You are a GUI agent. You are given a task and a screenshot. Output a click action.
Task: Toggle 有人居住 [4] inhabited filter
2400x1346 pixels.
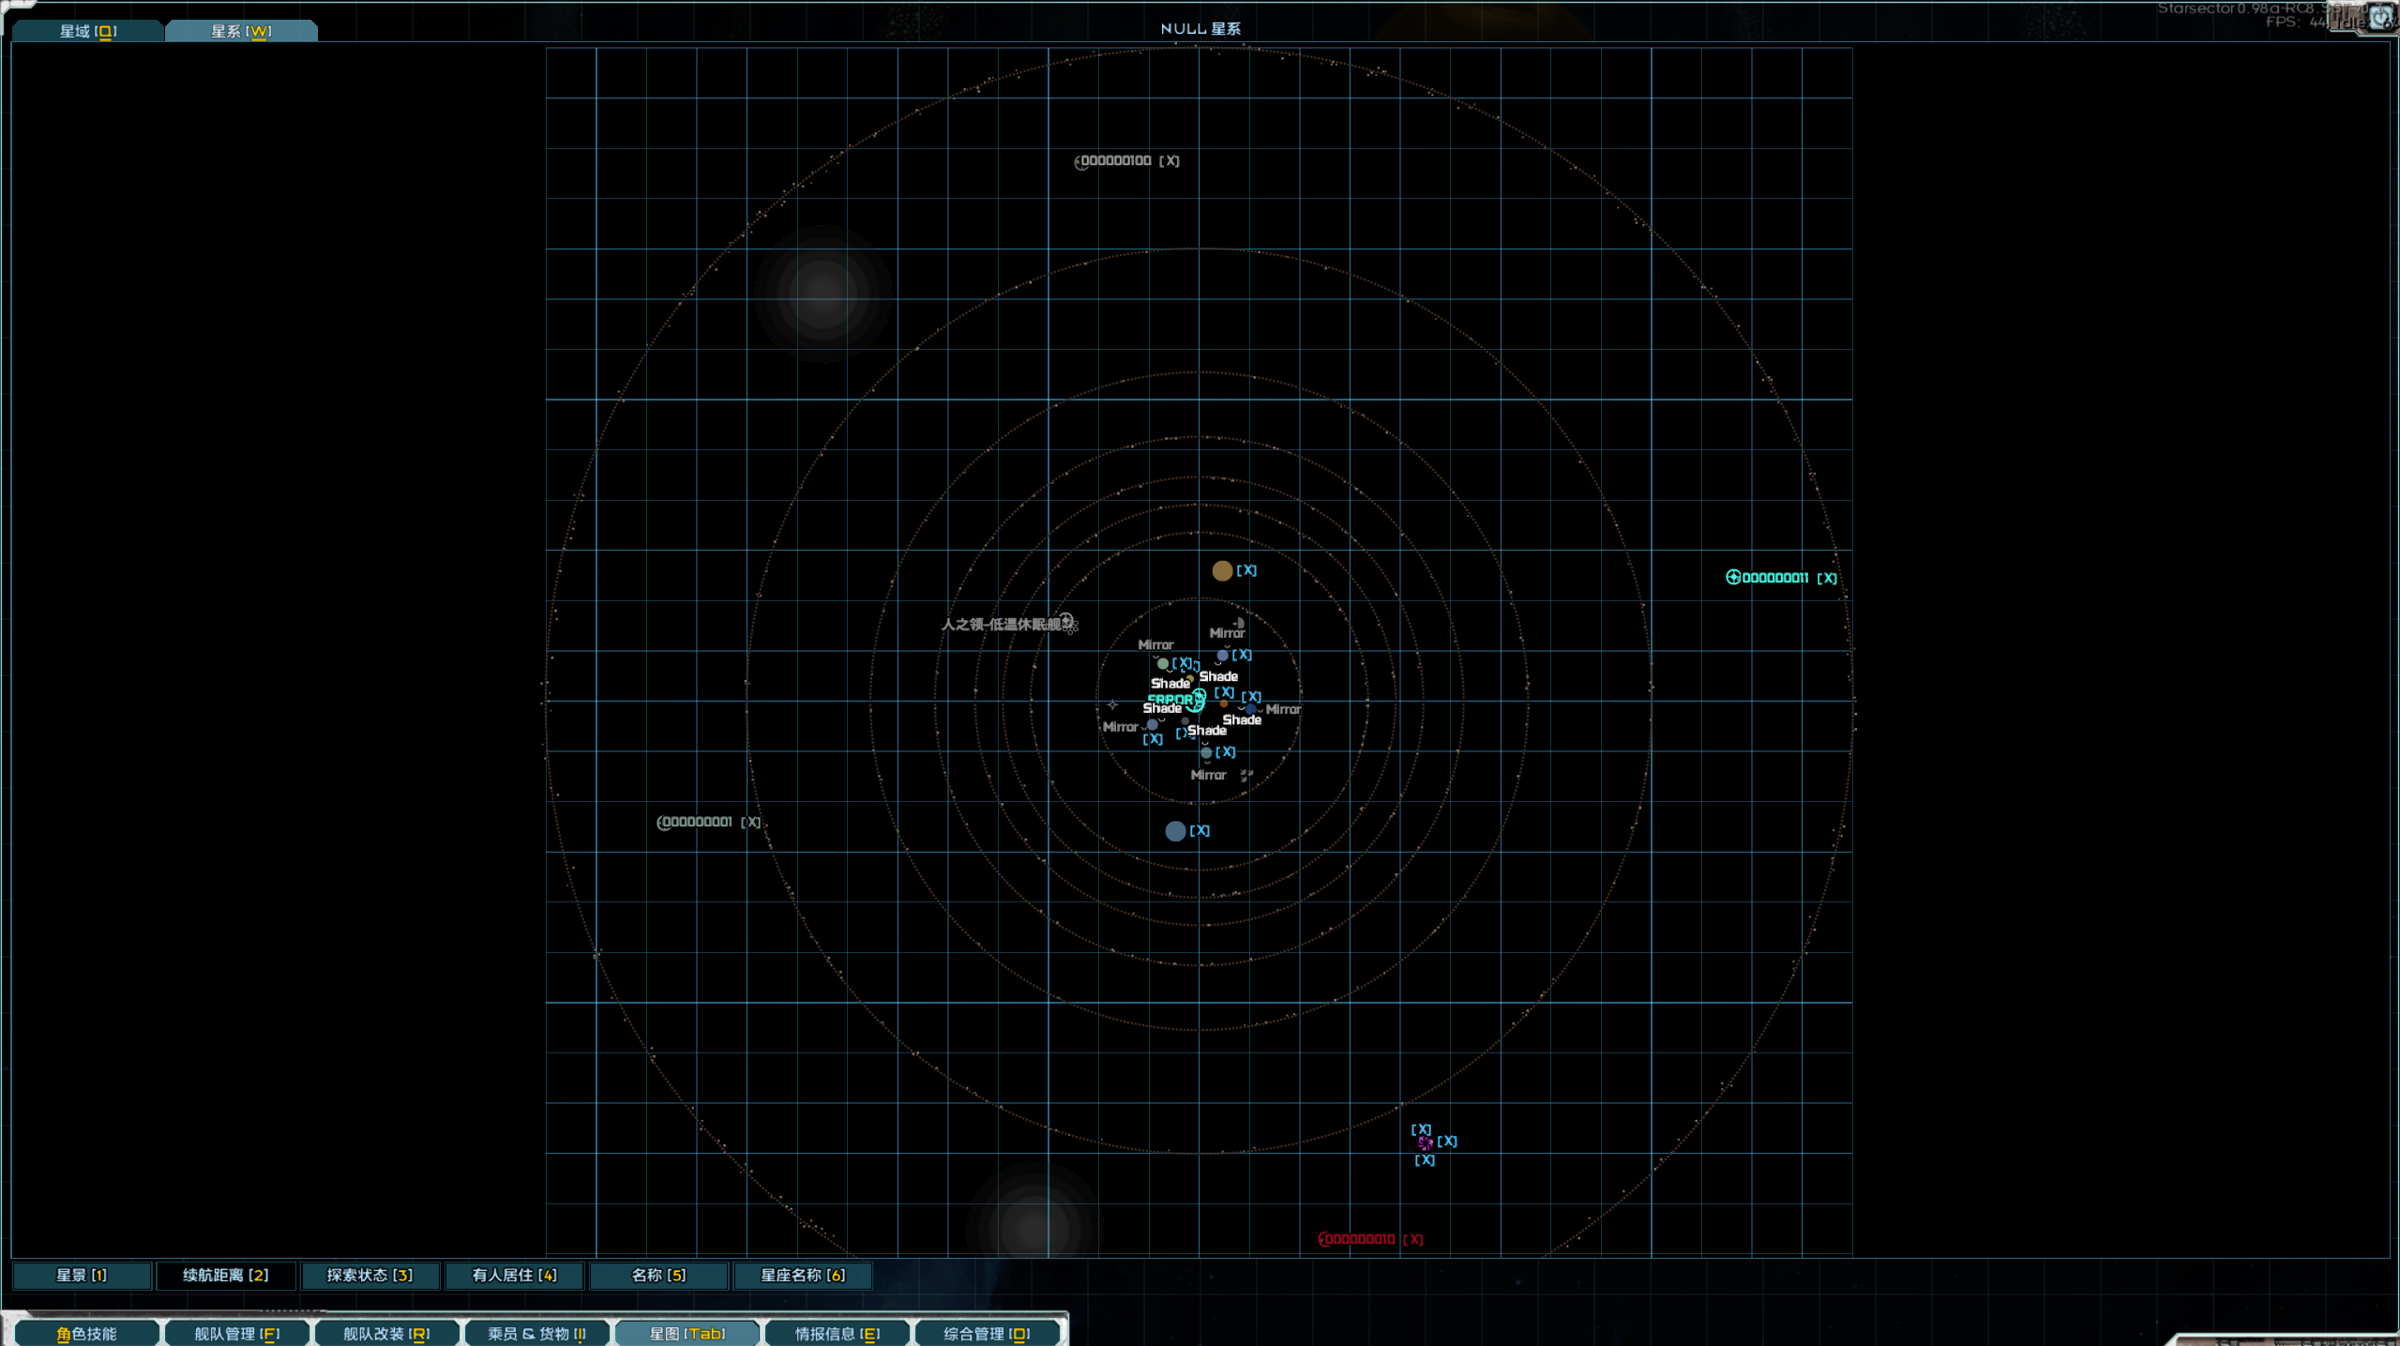click(514, 1275)
